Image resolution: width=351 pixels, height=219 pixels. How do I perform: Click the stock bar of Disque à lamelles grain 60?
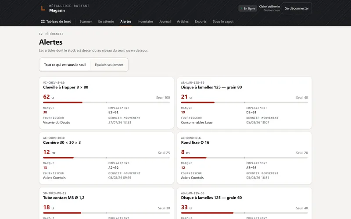(x=244, y=213)
